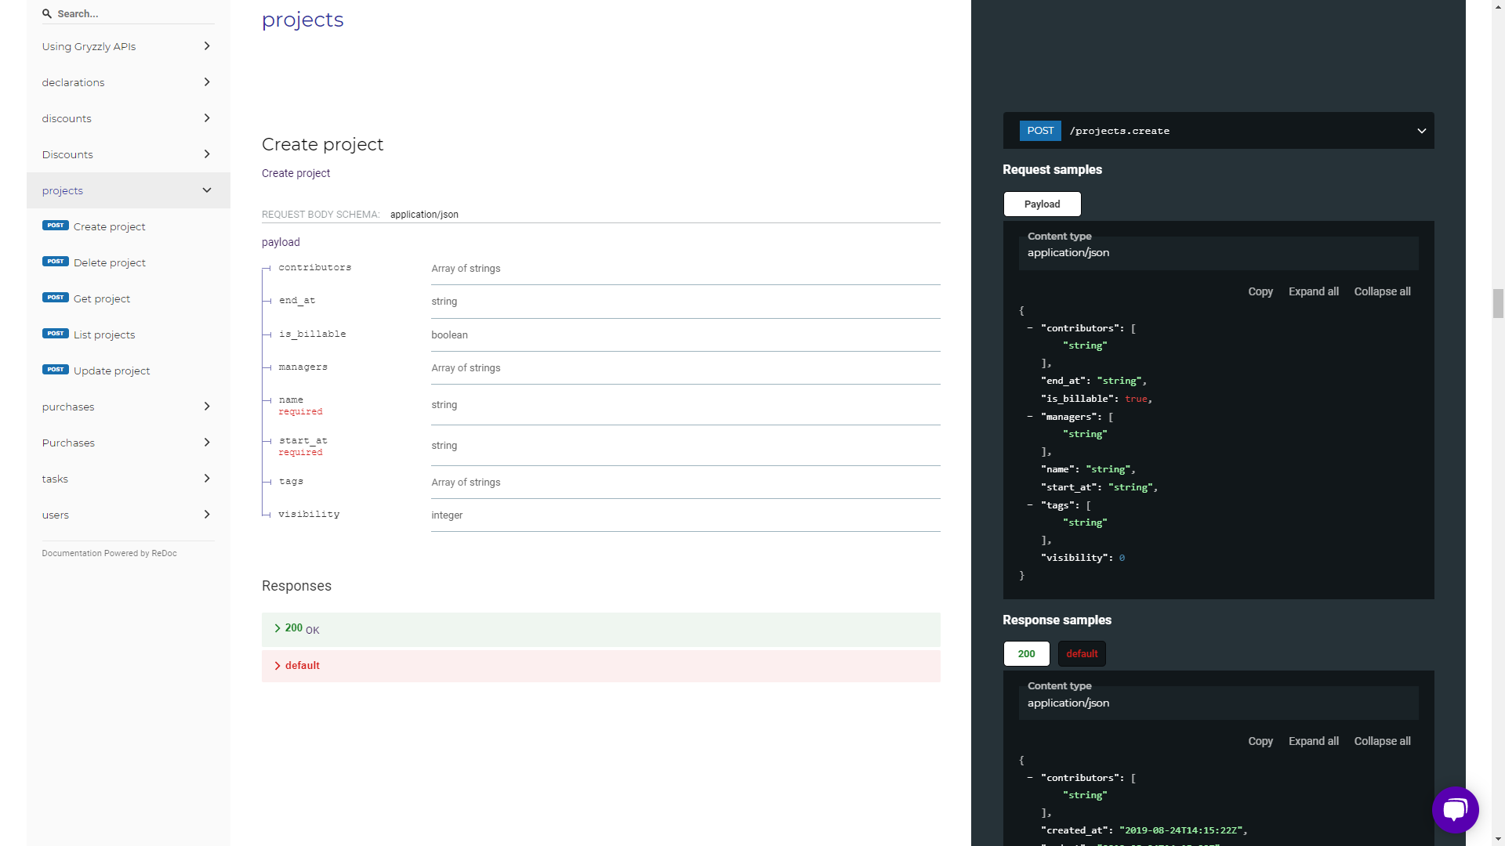Click the POST method badge in endpoint bar
1505x846 pixels.
[1040, 131]
